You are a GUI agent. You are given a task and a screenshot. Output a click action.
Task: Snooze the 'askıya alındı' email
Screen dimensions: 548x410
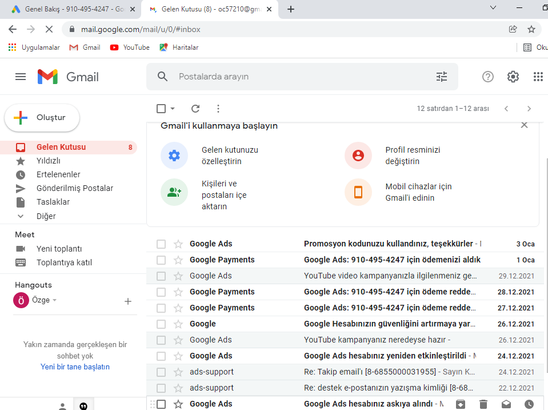529,404
